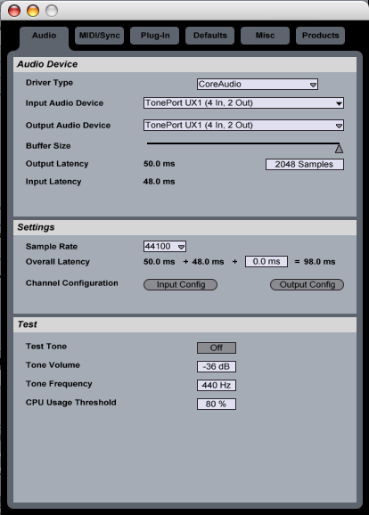Click the Output Config button
This screenshot has width=369, height=515.
(307, 285)
